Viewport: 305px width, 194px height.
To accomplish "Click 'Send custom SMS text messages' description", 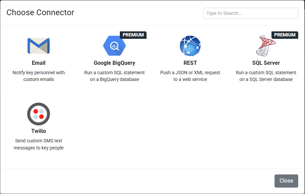I will tap(39, 144).
